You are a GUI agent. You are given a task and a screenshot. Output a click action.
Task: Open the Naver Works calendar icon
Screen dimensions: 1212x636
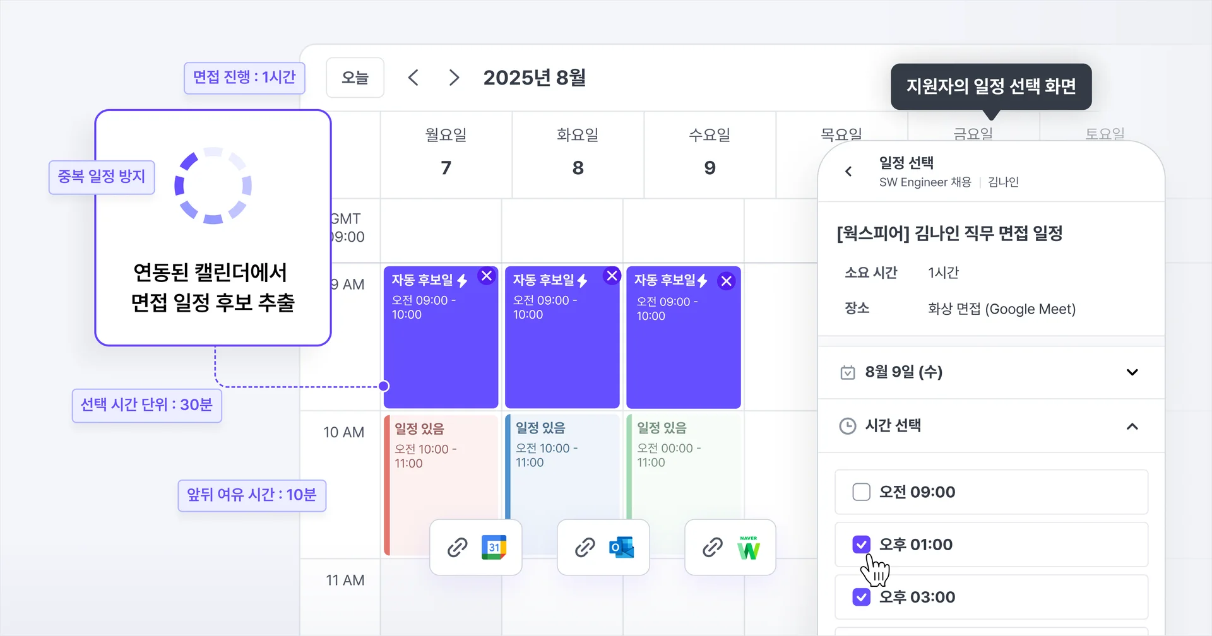(749, 548)
